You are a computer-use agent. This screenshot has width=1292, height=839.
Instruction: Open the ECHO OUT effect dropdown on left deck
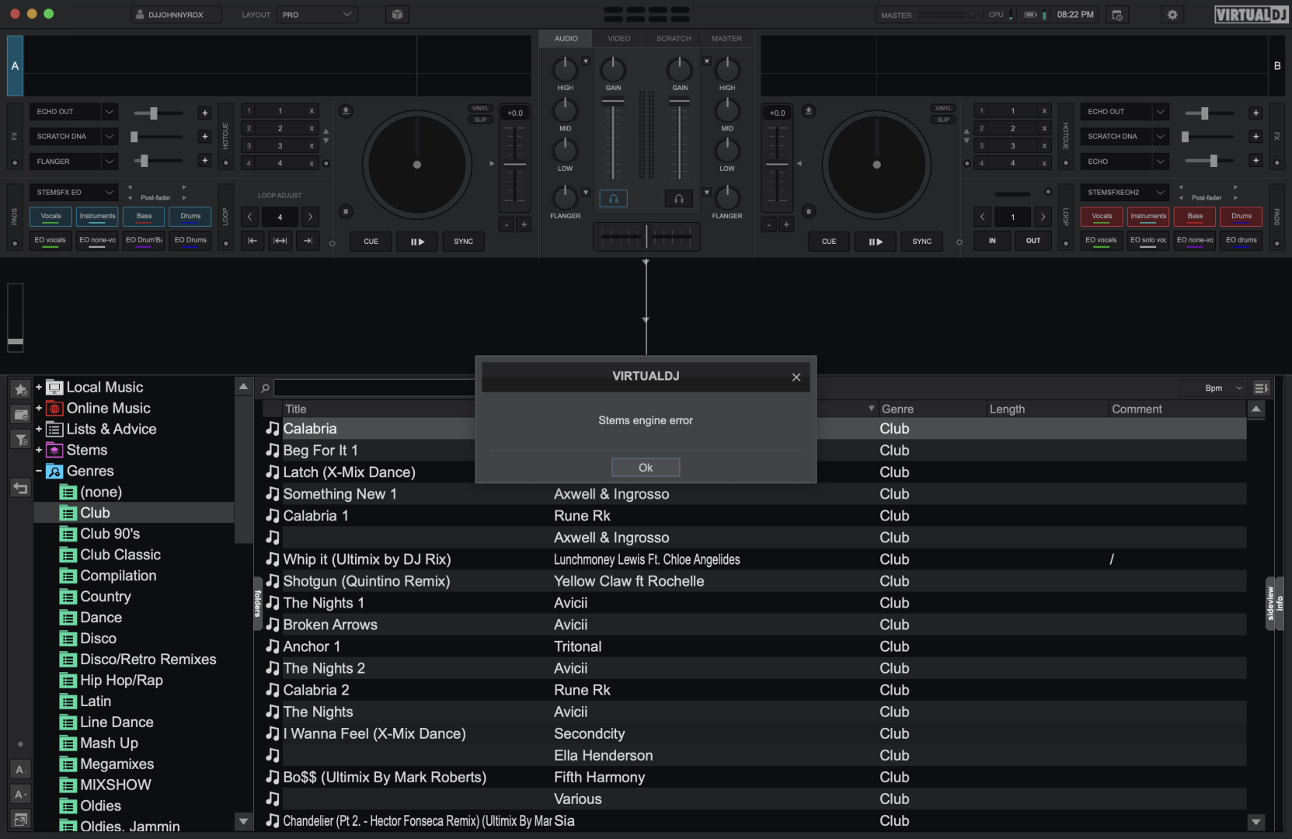[73, 111]
